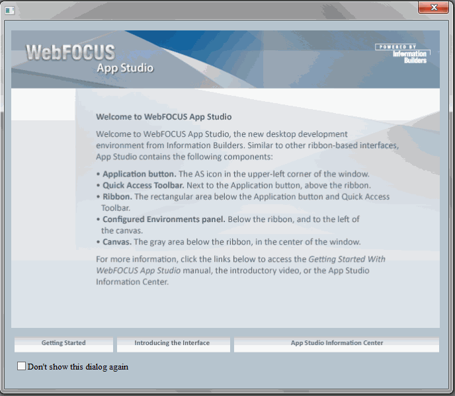Click the Canvas bullet text

click(x=229, y=242)
